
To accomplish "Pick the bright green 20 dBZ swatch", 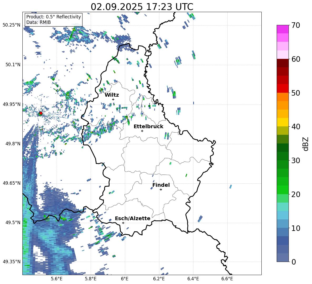I will click(x=282, y=190).
